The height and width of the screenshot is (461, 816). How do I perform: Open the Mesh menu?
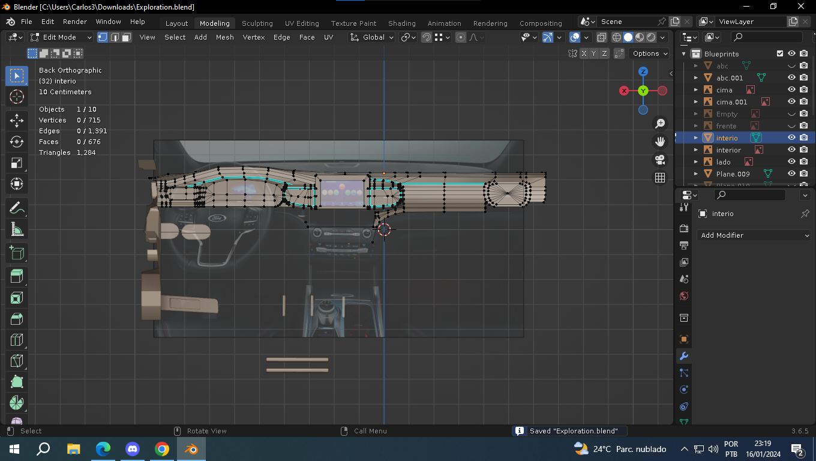224,37
